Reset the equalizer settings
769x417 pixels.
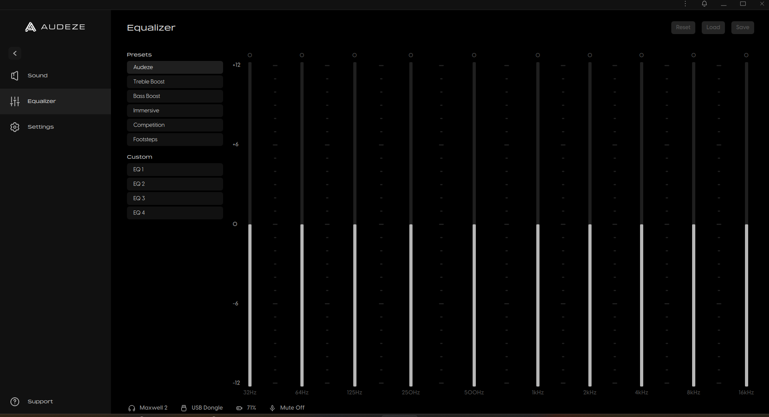click(x=683, y=27)
